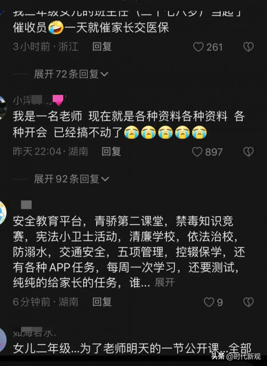This screenshot has height=366, width=267.
Task: Reply to the 昨天 22:04 Hunan comment
Action: tap(111, 152)
